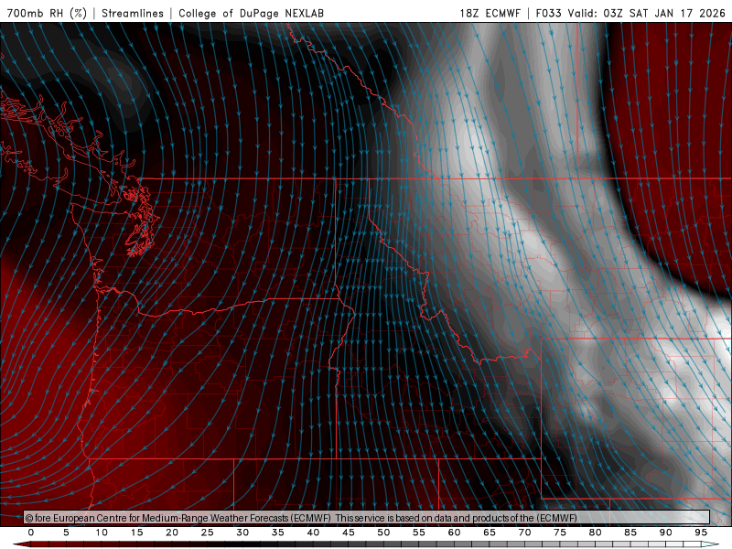This screenshot has width=732, height=549.
Task: Select the "50" colorbar scale label
Action: coord(383,533)
